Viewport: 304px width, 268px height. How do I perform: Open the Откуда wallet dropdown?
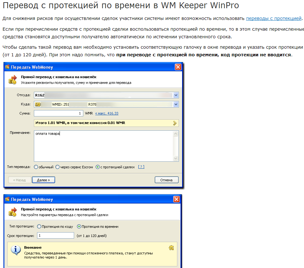(176, 95)
